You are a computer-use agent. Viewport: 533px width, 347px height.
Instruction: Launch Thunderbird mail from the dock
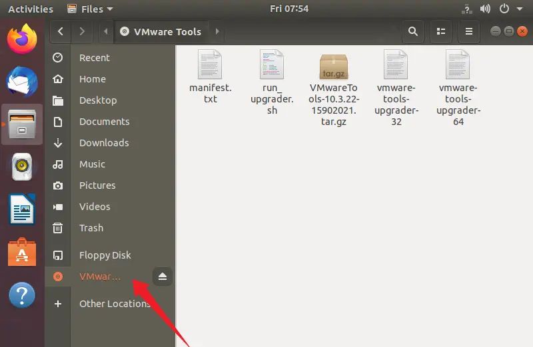coord(22,82)
